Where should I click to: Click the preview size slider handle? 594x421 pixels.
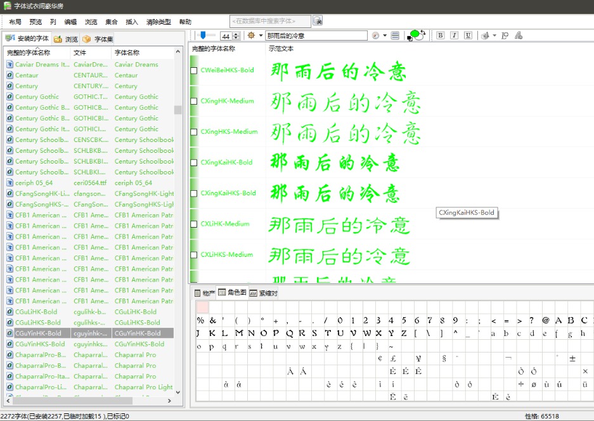pos(203,35)
